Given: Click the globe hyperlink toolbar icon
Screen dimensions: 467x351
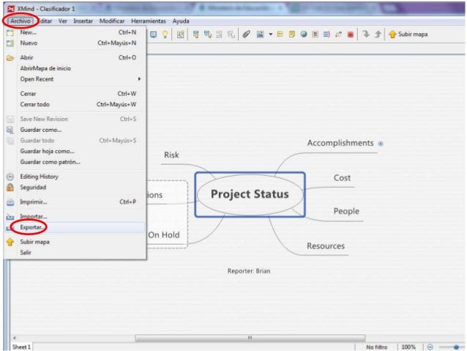Looking at the screenshot, I should click(x=304, y=34).
